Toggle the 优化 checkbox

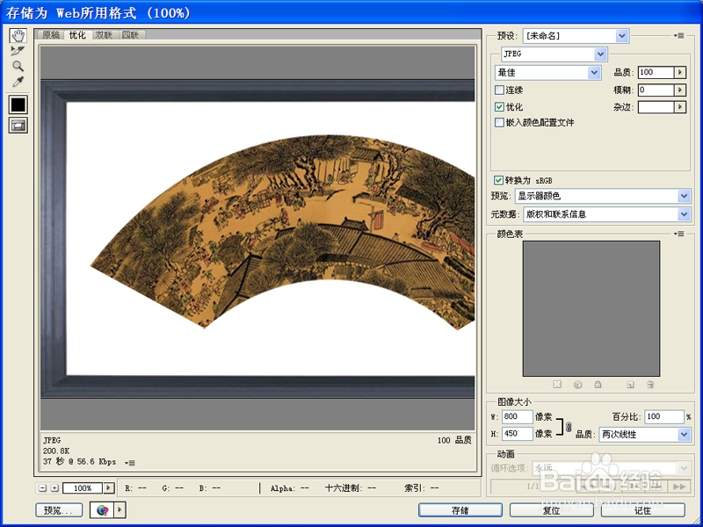[x=499, y=107]
